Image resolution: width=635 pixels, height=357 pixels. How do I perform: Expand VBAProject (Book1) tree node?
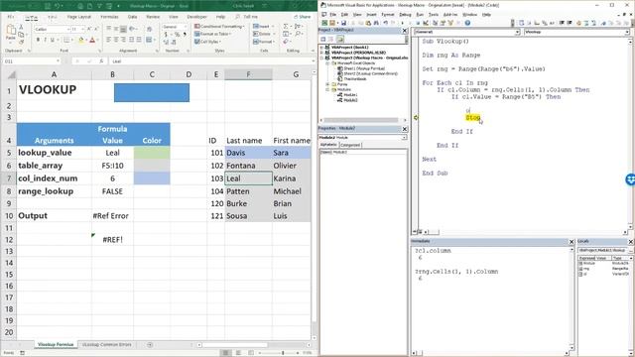pyautogui.click(x=321, y=48)
